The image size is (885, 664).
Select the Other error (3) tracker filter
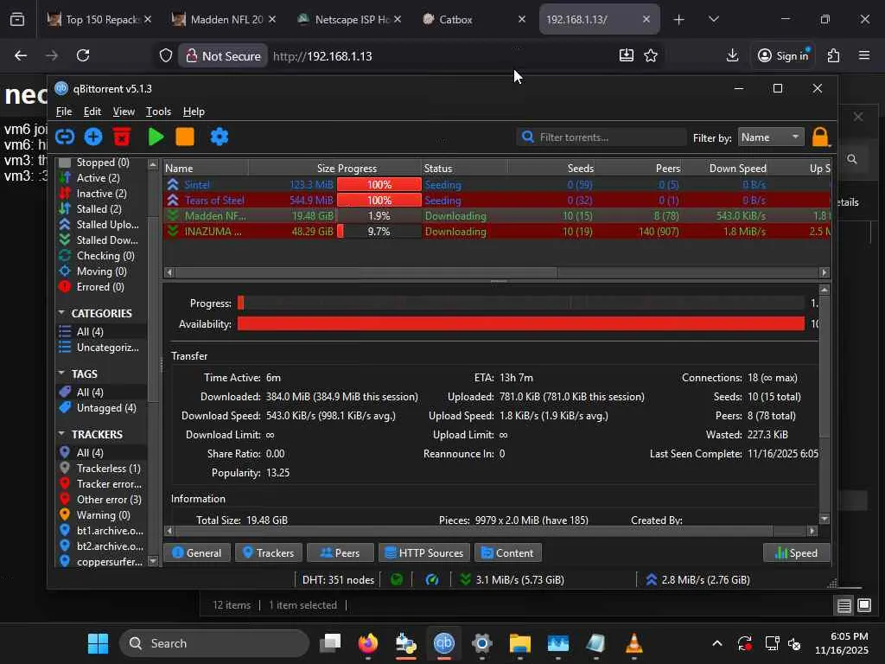101,499
